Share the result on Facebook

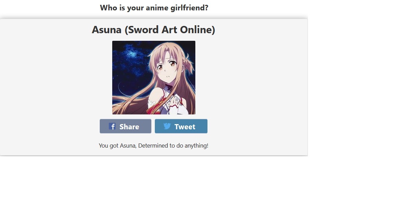pyautogui.click(x=125, y=126)
